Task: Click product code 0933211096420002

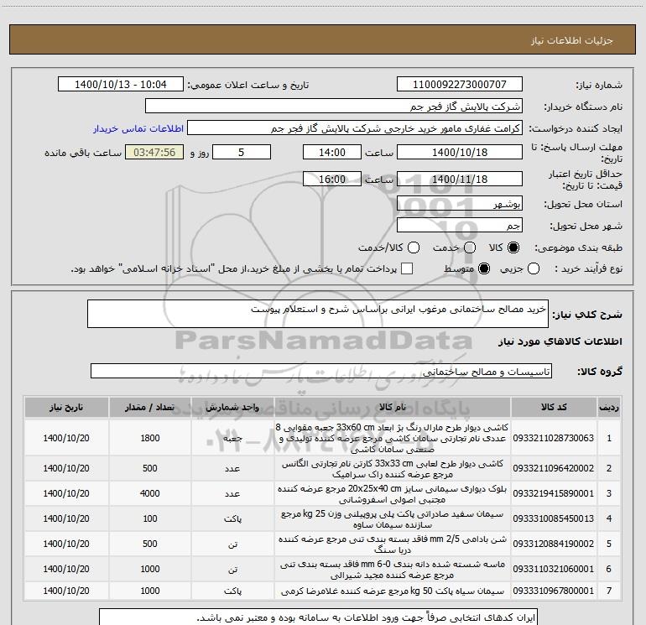Action: pos(554,468)
